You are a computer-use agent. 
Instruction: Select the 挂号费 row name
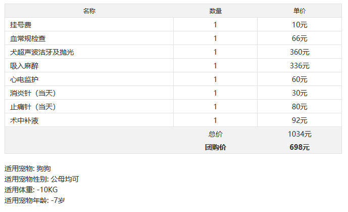(21, 25)
